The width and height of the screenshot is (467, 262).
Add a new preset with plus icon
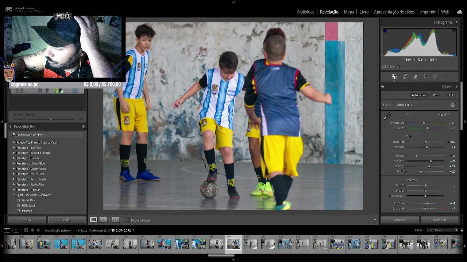(84, 127)
